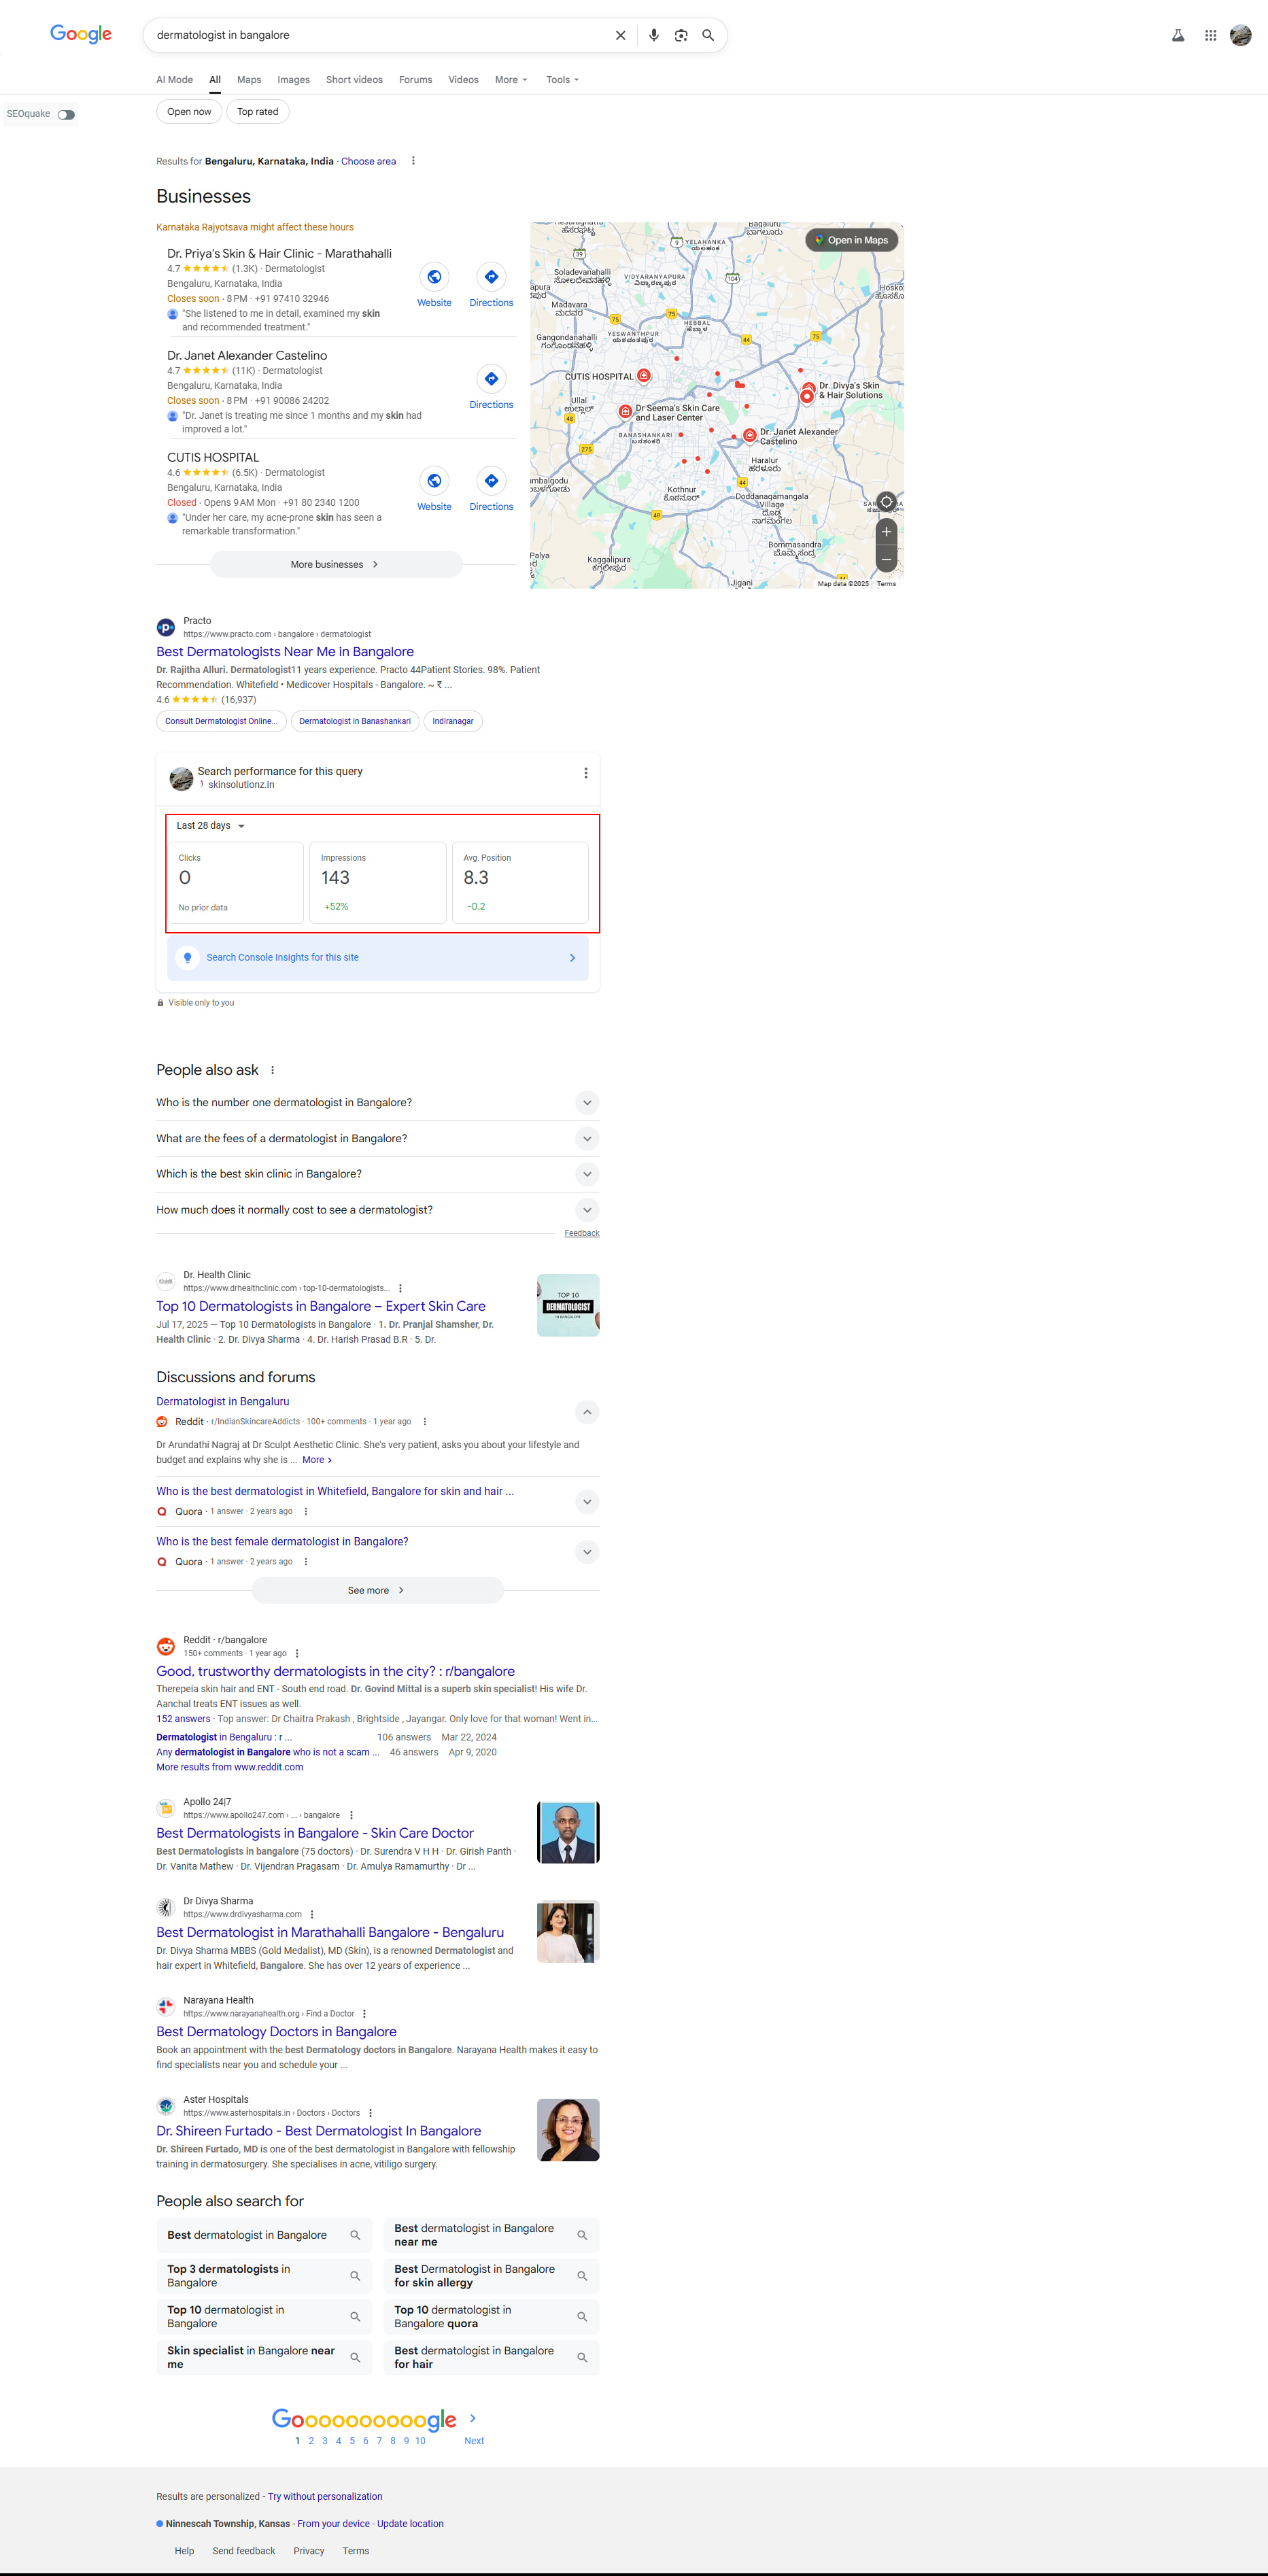Image resolution: width=1268 pixels, height=2576 pixels.
Task: Zoom out on the map with minus icon
Action: tap(886, 559)
